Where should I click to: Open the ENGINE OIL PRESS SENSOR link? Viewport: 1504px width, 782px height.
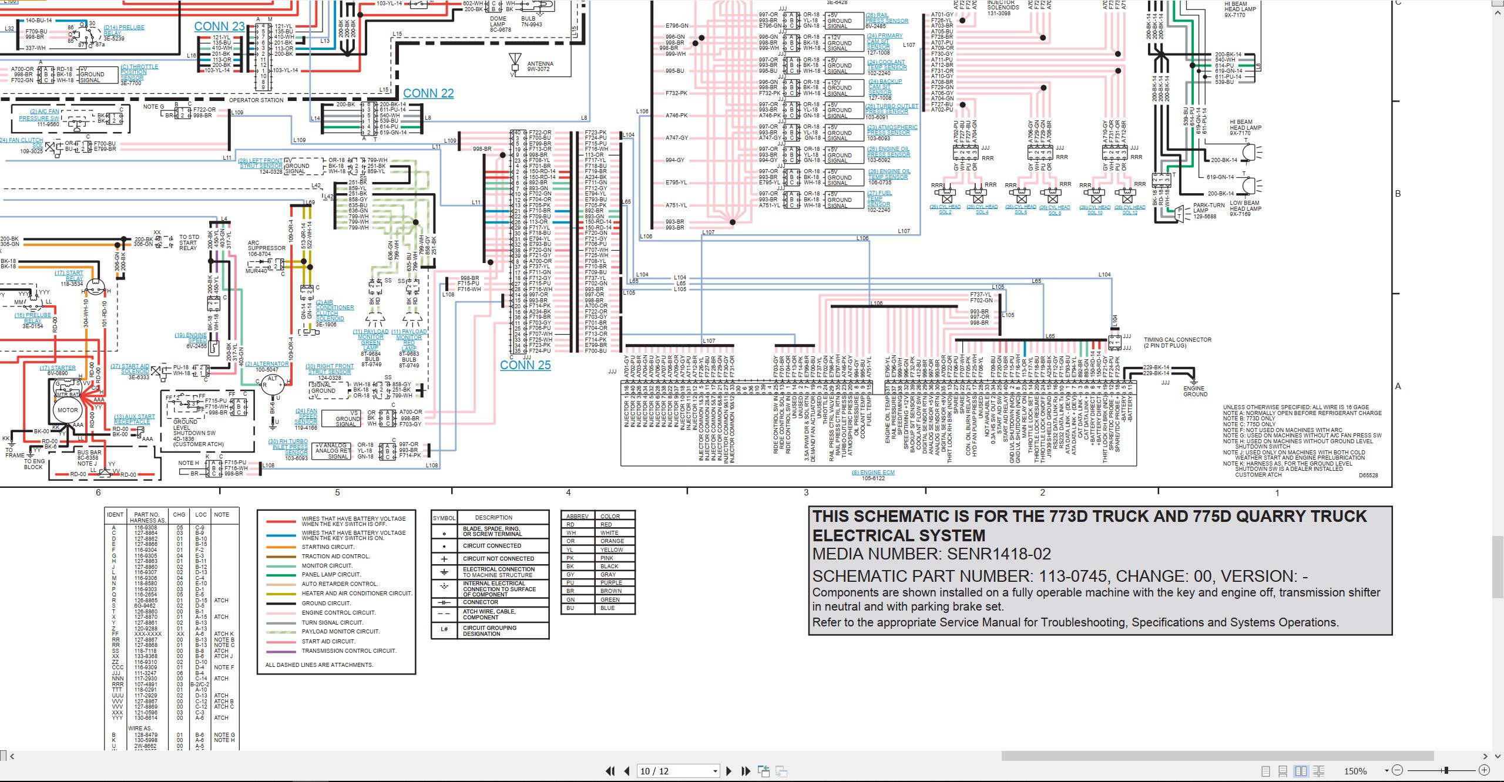889,152
